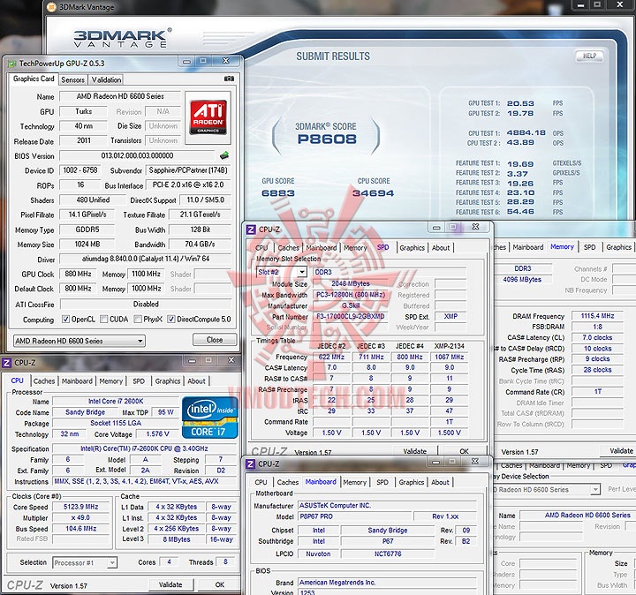Maximize the GPU-Z window

coord(203,61)
